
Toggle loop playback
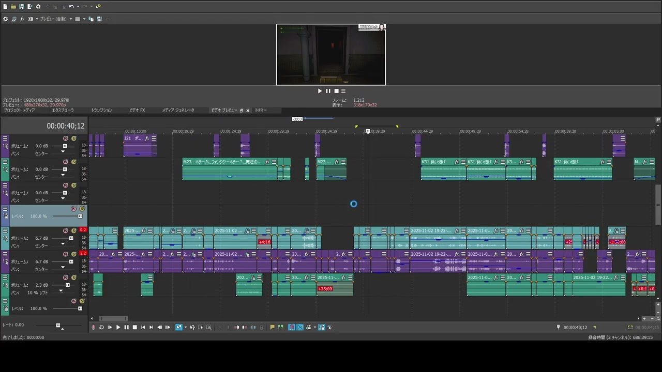[101, 327]
